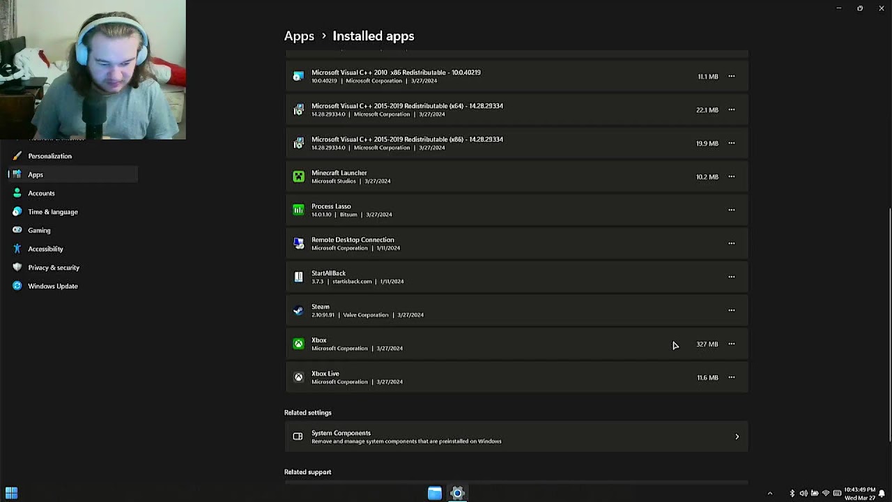892x502 pixels.
Task: Click the Process Lasso app icon
Action: (298, 210)
